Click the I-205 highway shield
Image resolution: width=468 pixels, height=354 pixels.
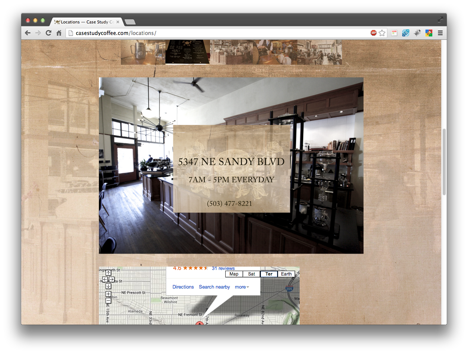click(289, 288)
